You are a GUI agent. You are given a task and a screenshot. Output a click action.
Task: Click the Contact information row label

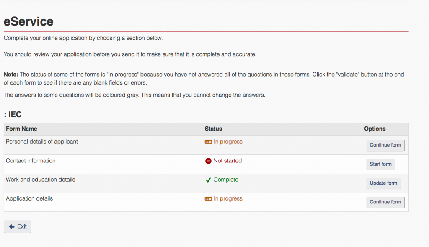pyautogui.click(x=31, y=161)
